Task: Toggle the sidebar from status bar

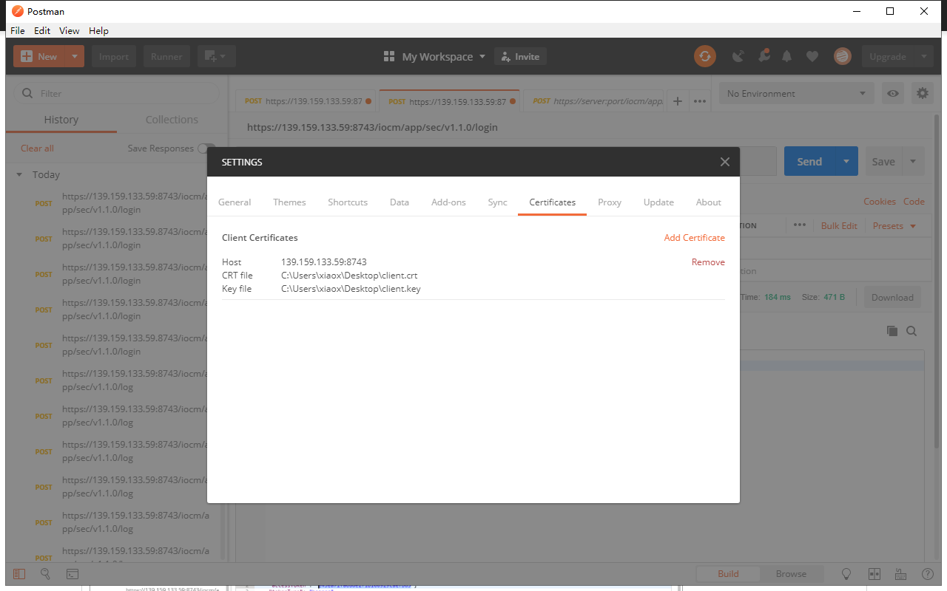Action: pos(19,573)
